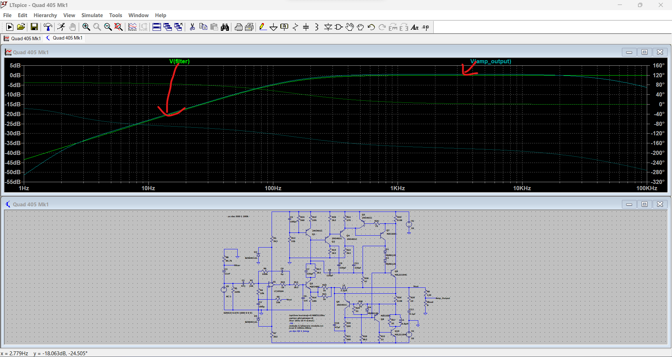This screenshot has height=357, width=672.
Task: Maximize the waveform plot child window
Action: (644, 52)
